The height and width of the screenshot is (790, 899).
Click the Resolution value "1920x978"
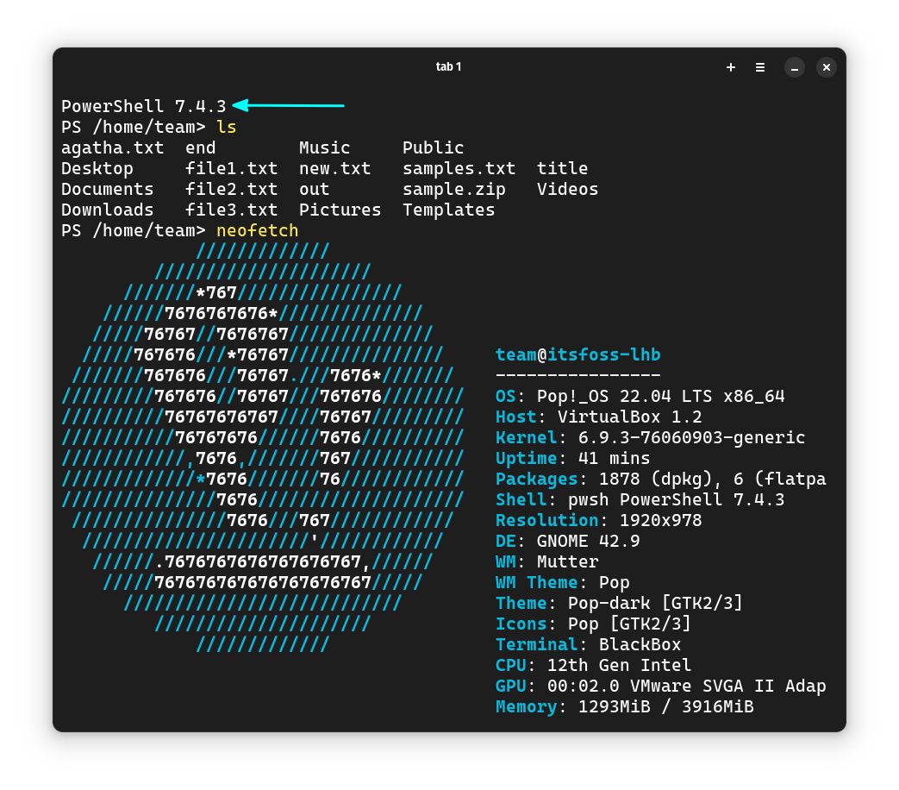(660, 520)
